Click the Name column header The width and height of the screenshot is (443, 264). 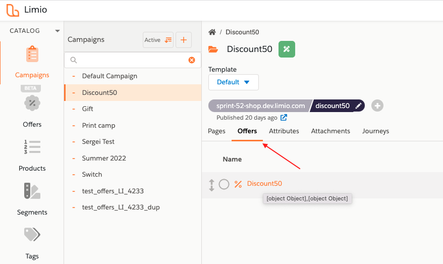[x=232, y=160]
